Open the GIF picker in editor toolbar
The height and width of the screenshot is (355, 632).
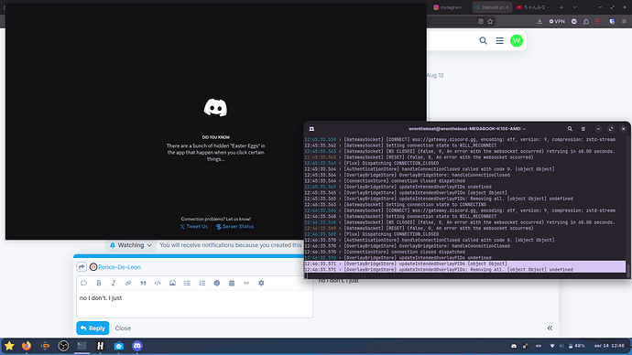[x=246, y=283]
